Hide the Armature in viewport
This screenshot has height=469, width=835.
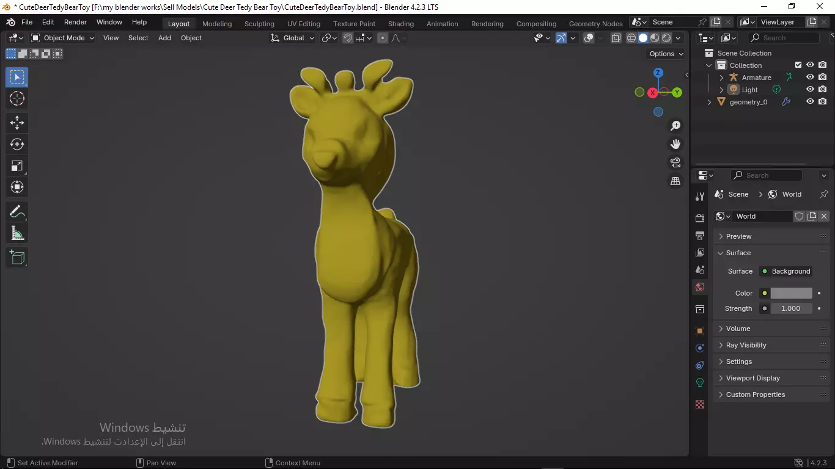click(810, 78)
